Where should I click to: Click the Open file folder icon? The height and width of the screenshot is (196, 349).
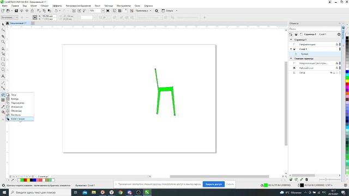pyautogui.click(x=8, y=11)
